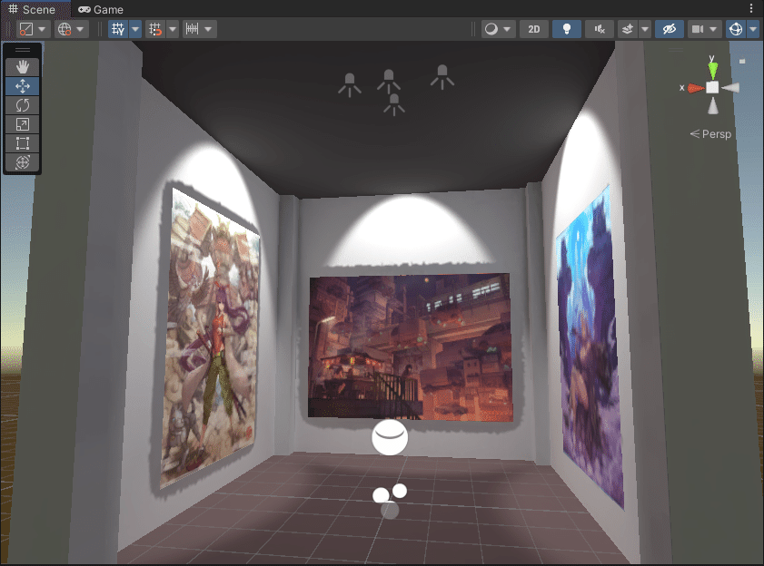
Task: Open the draw mode dropdown arrow
Action: [x=507, y=29]
